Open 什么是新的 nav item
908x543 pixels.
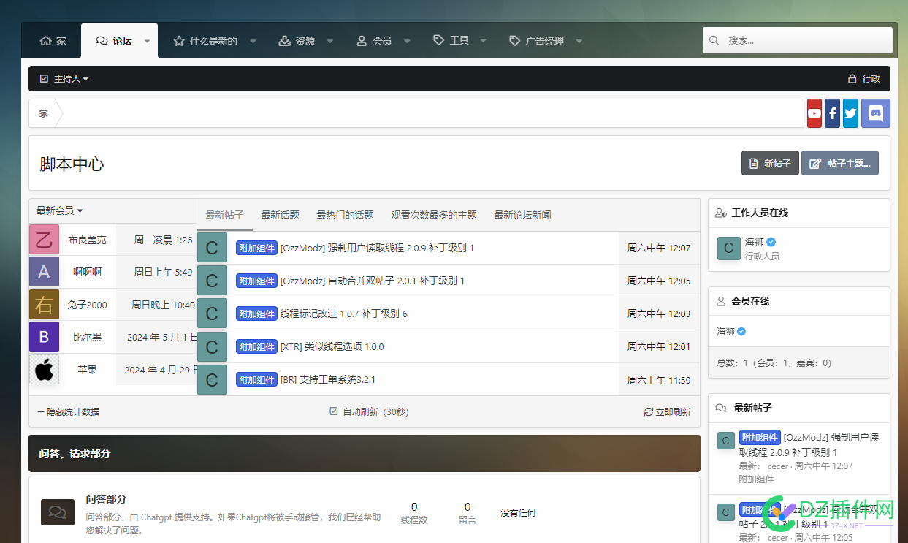pyautogui.click(x=205, y=41)
